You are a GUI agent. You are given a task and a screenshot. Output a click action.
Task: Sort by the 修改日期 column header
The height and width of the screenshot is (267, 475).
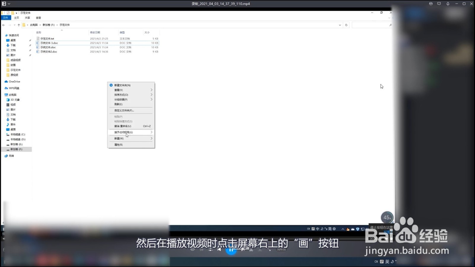point(95,32)
